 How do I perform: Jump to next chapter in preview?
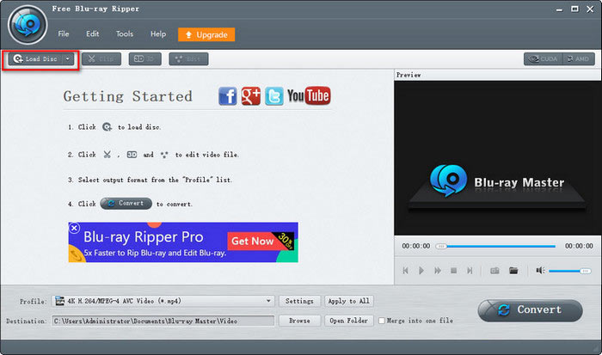[x=470, y=271]
